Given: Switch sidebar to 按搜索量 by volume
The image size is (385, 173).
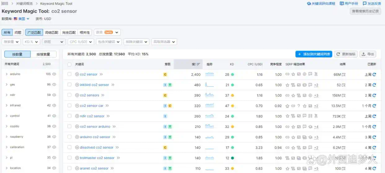Looking at the screenshot, I should tap(43, 54).
